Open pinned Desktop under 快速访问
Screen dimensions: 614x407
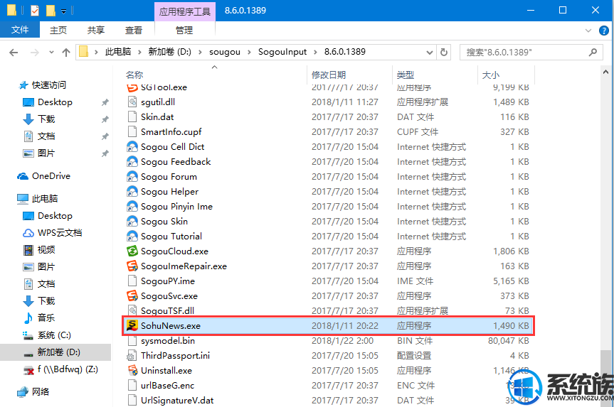pyautogui.click(x=55, y=102)
